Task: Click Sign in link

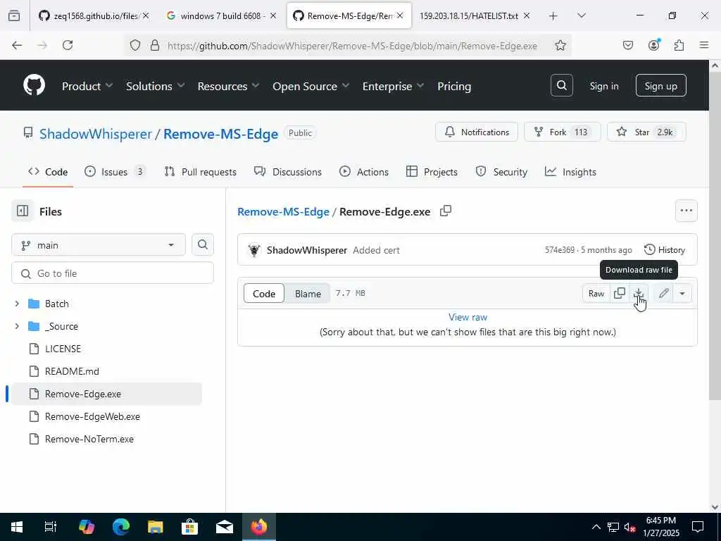Action: 603,86
